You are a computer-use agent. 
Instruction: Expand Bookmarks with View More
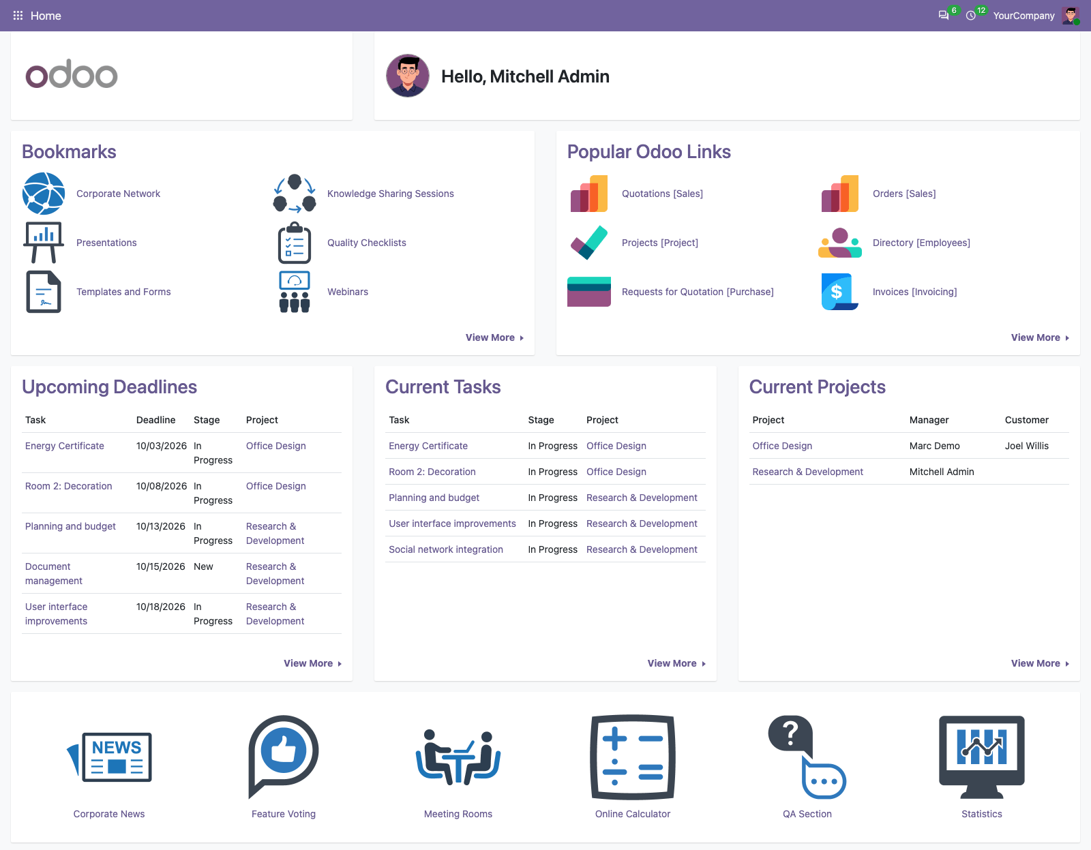coord(494,337)
